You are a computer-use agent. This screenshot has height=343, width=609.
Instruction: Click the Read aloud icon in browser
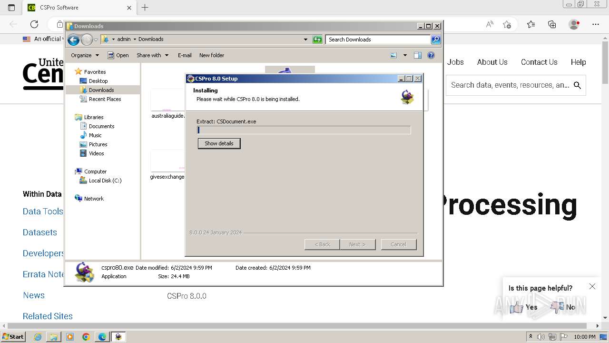490,24
